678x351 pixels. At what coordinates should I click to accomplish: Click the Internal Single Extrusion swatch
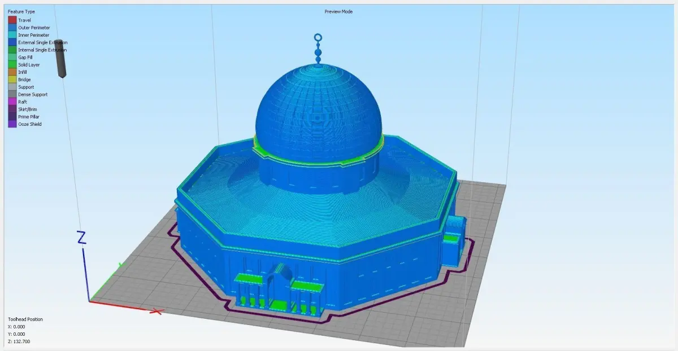pyautogui.click(x=12, y=50)
